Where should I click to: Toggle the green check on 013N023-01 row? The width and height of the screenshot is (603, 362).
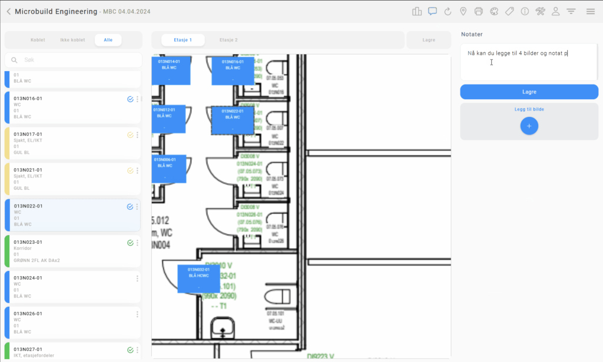point(130,243)
